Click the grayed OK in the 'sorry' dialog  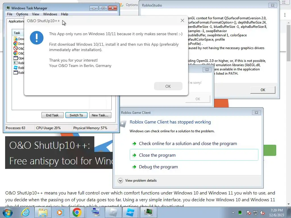click(198, 99)
